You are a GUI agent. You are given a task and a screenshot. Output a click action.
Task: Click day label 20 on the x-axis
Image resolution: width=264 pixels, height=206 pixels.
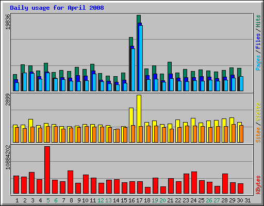point(162,200)
